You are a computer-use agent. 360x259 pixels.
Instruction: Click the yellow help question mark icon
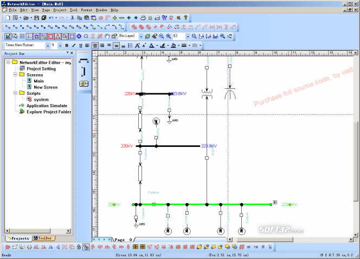pos(186,18)
